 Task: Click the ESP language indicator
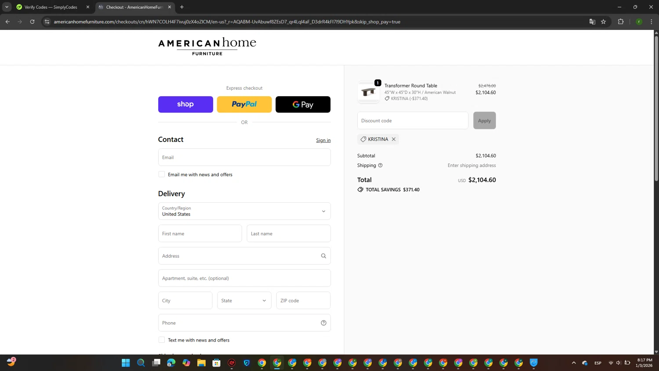(598, 363)
